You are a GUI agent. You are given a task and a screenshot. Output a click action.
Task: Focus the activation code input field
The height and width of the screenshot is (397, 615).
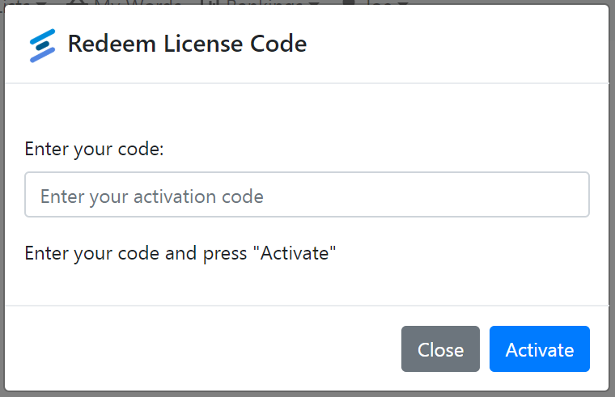[307, 194]
